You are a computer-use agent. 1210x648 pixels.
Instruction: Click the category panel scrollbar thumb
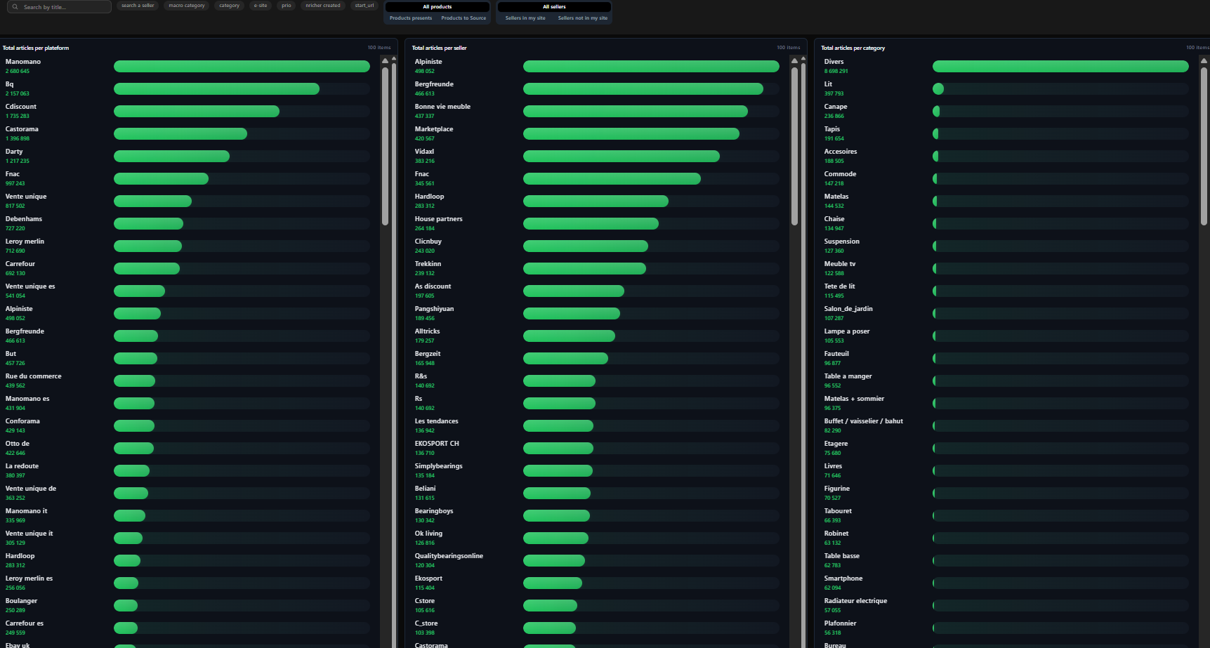click(1204, 146)
